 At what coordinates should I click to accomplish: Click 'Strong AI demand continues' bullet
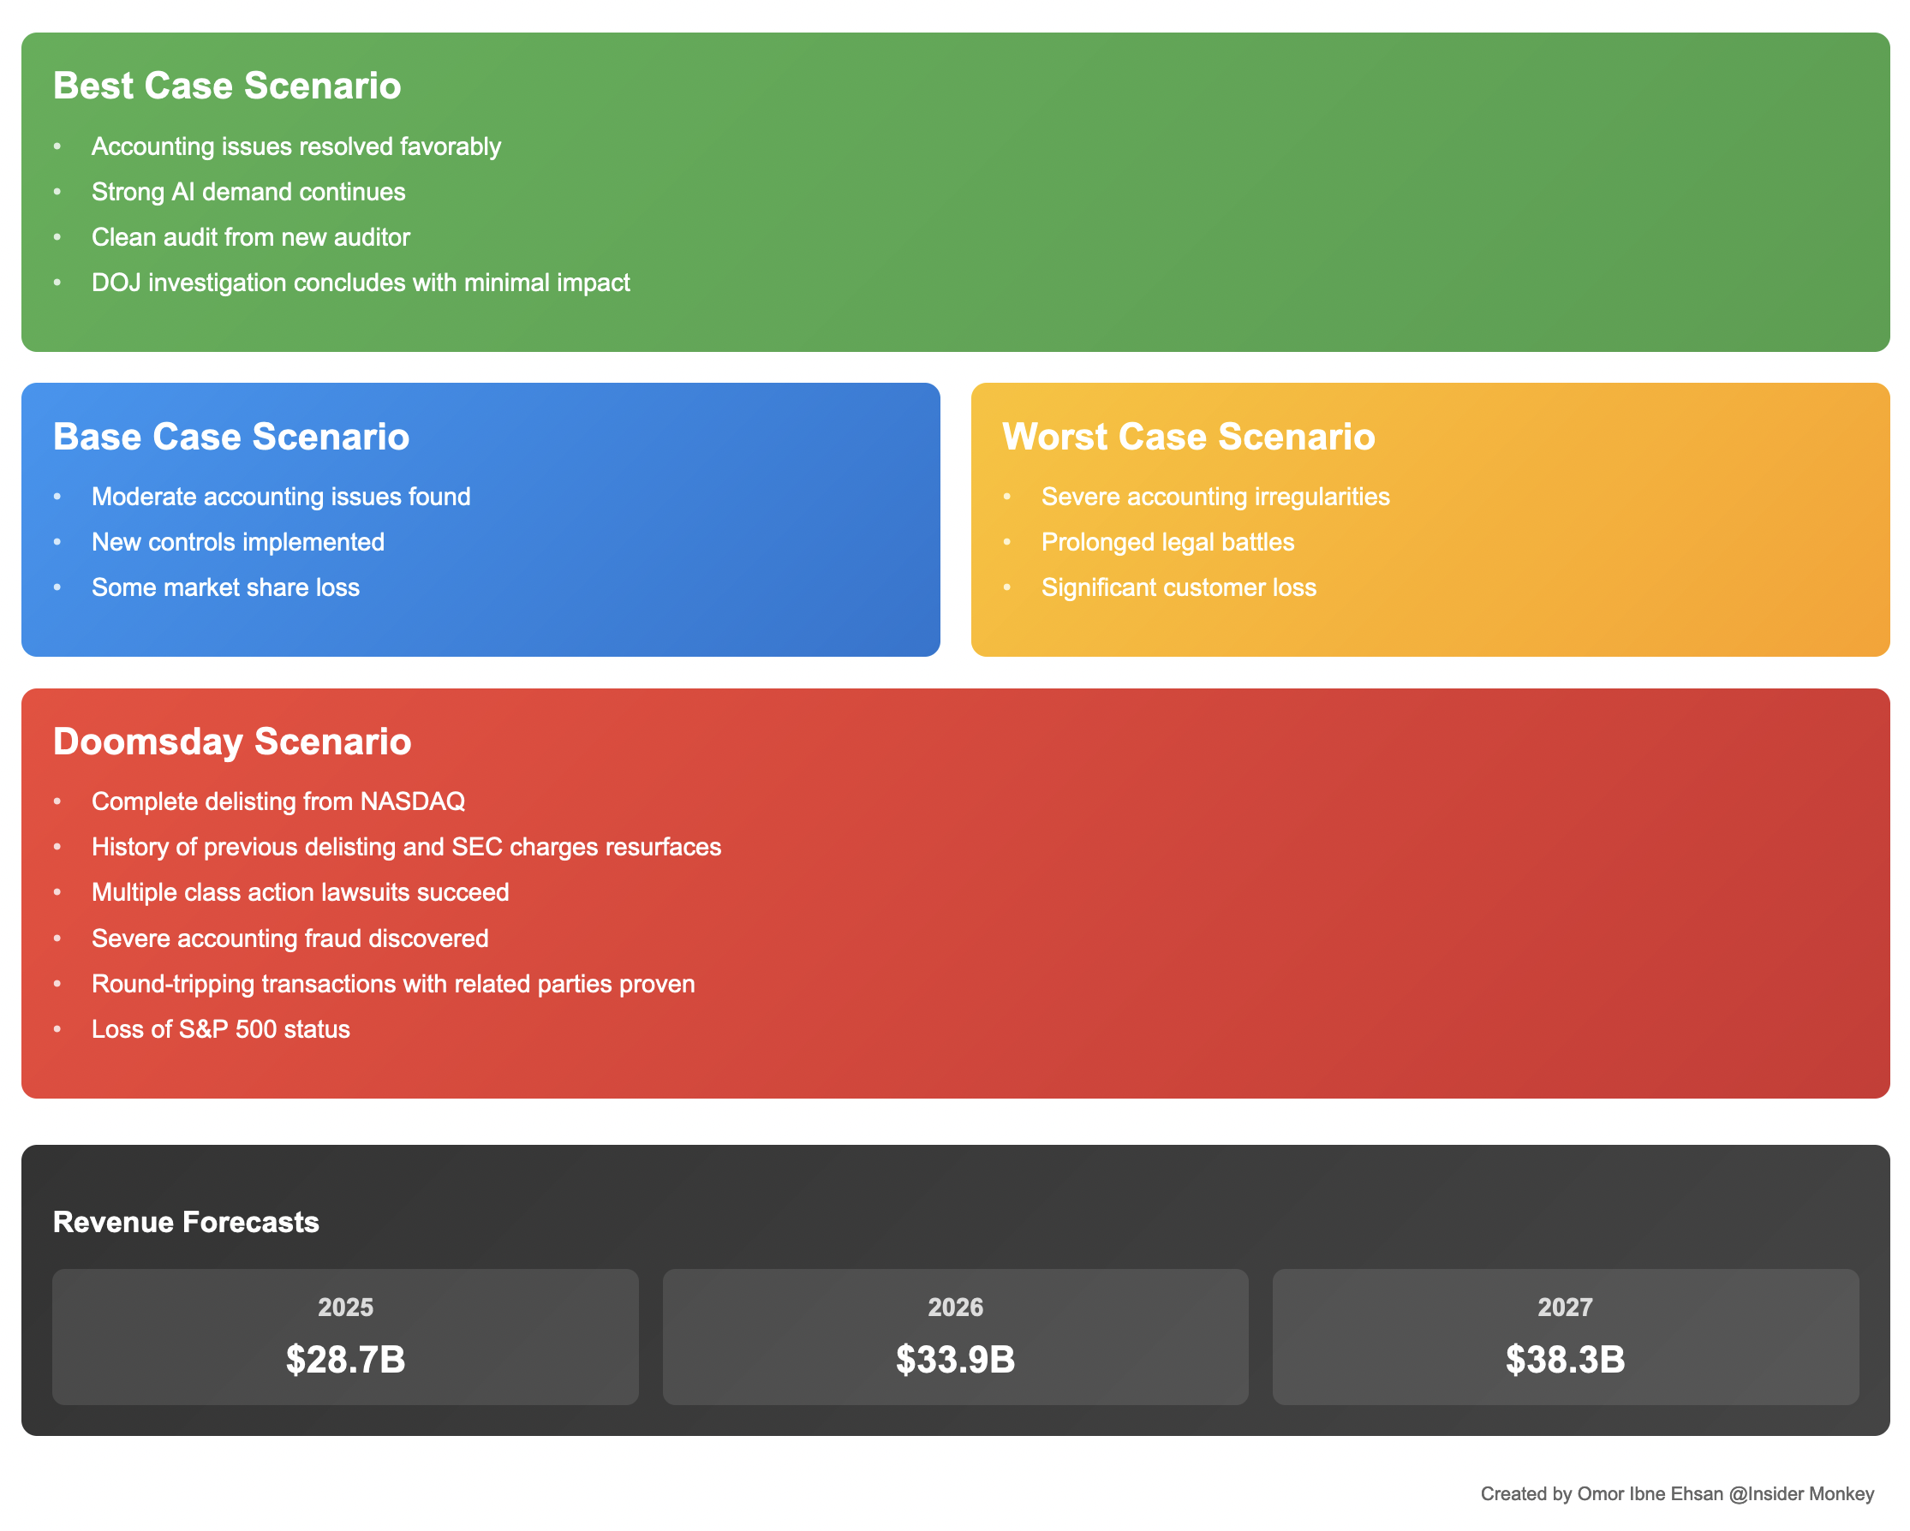(x=248, y=191)
